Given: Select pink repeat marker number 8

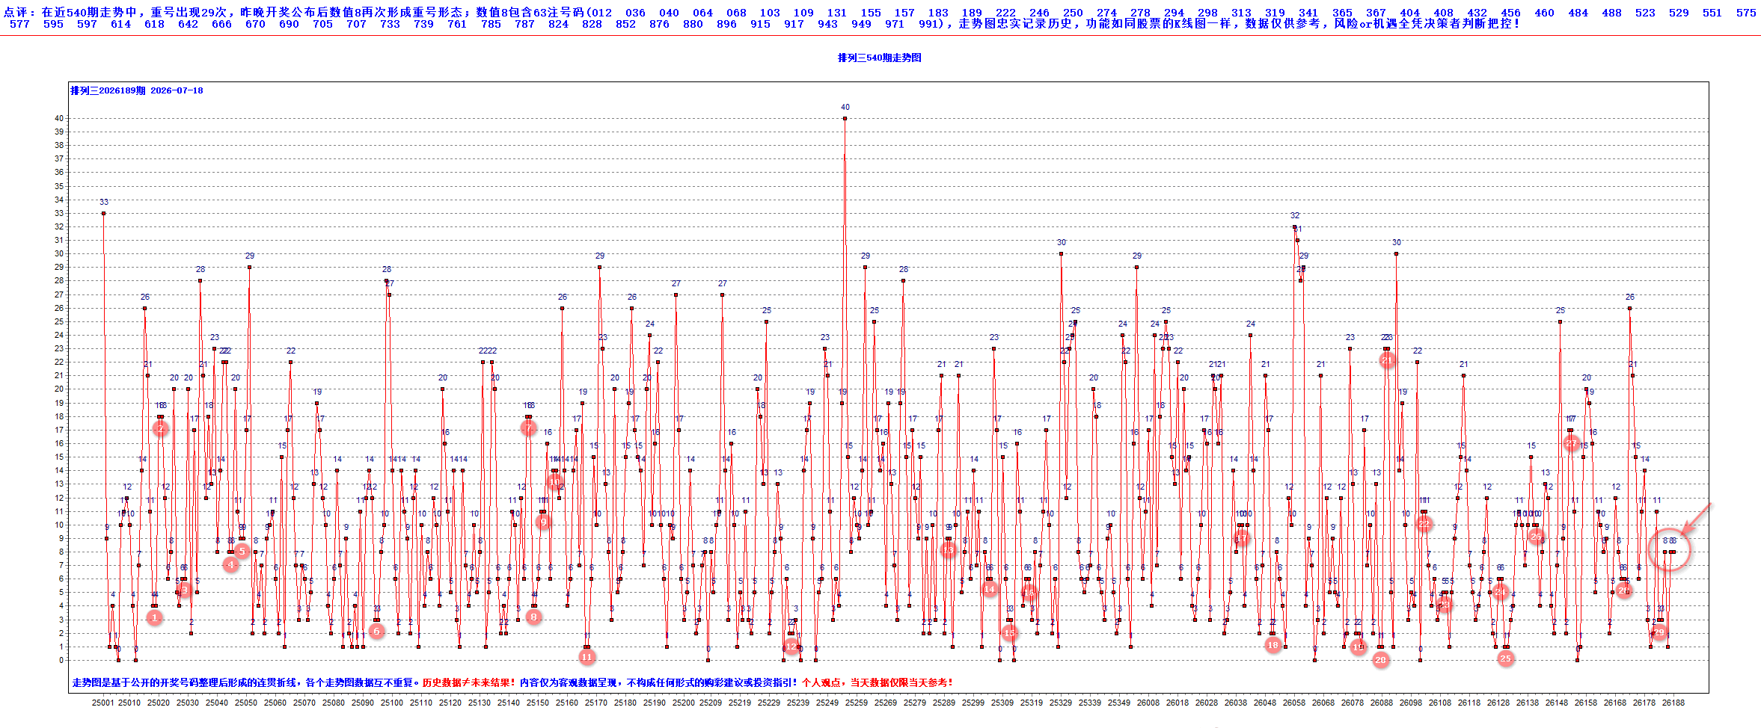Looking at the screenshot, I should (533, 617).
